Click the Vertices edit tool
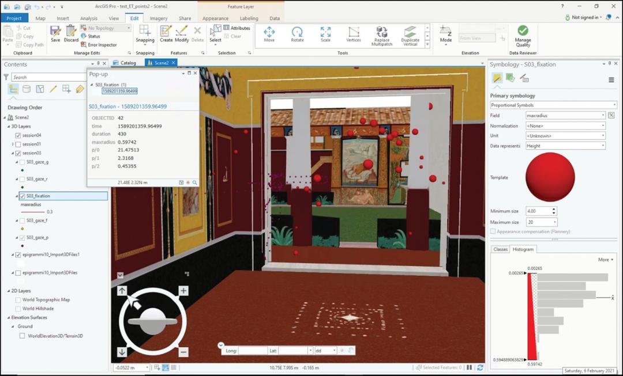 tap(354, 33)
